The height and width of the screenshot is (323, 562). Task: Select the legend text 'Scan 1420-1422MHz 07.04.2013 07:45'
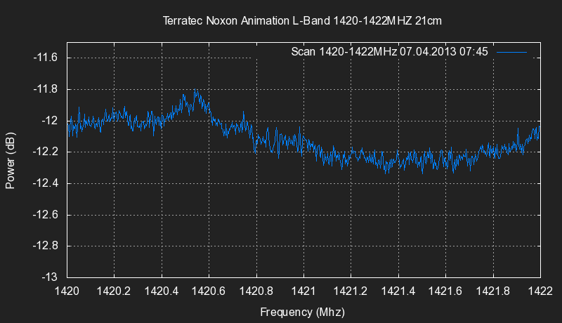(390, 51)
